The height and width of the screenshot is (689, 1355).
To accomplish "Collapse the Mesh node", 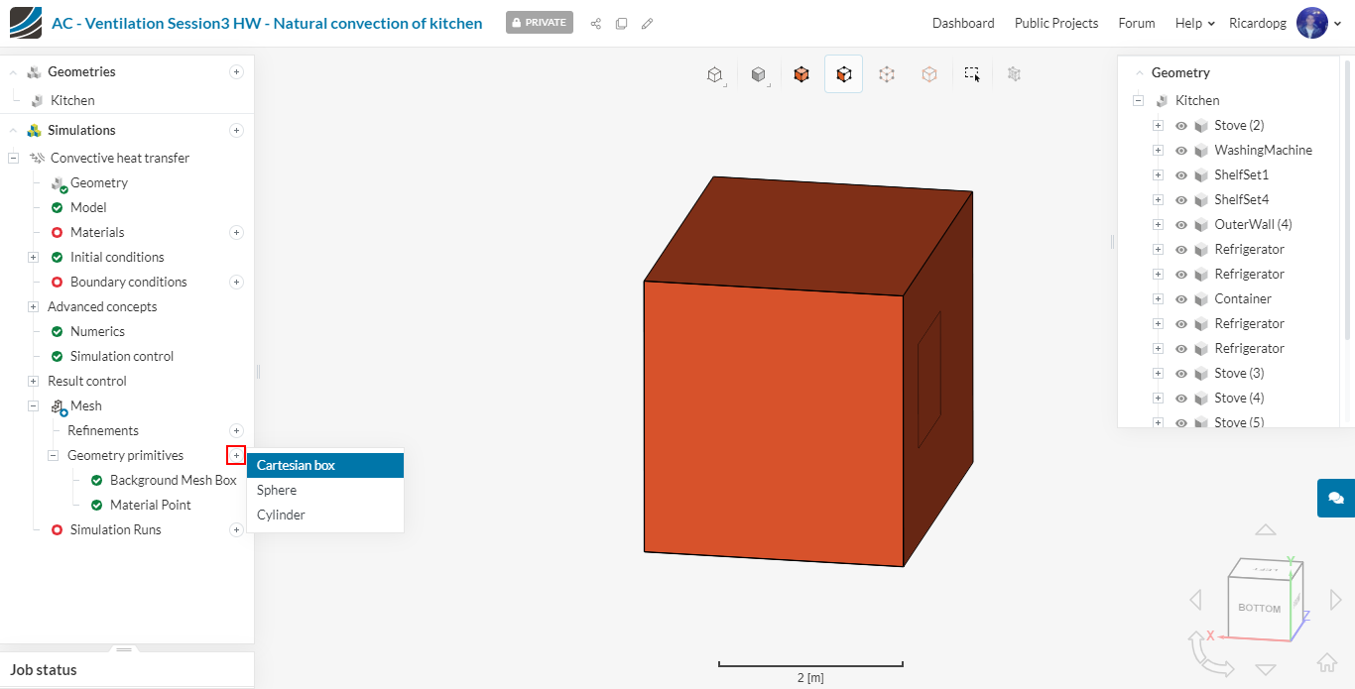I will pos(33,405).
